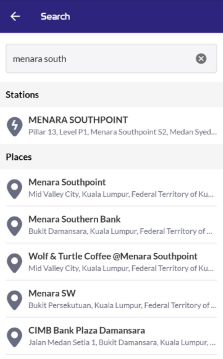
Task: Tap the Pillar 13, Level P1 station address
Action: [122, 132]
